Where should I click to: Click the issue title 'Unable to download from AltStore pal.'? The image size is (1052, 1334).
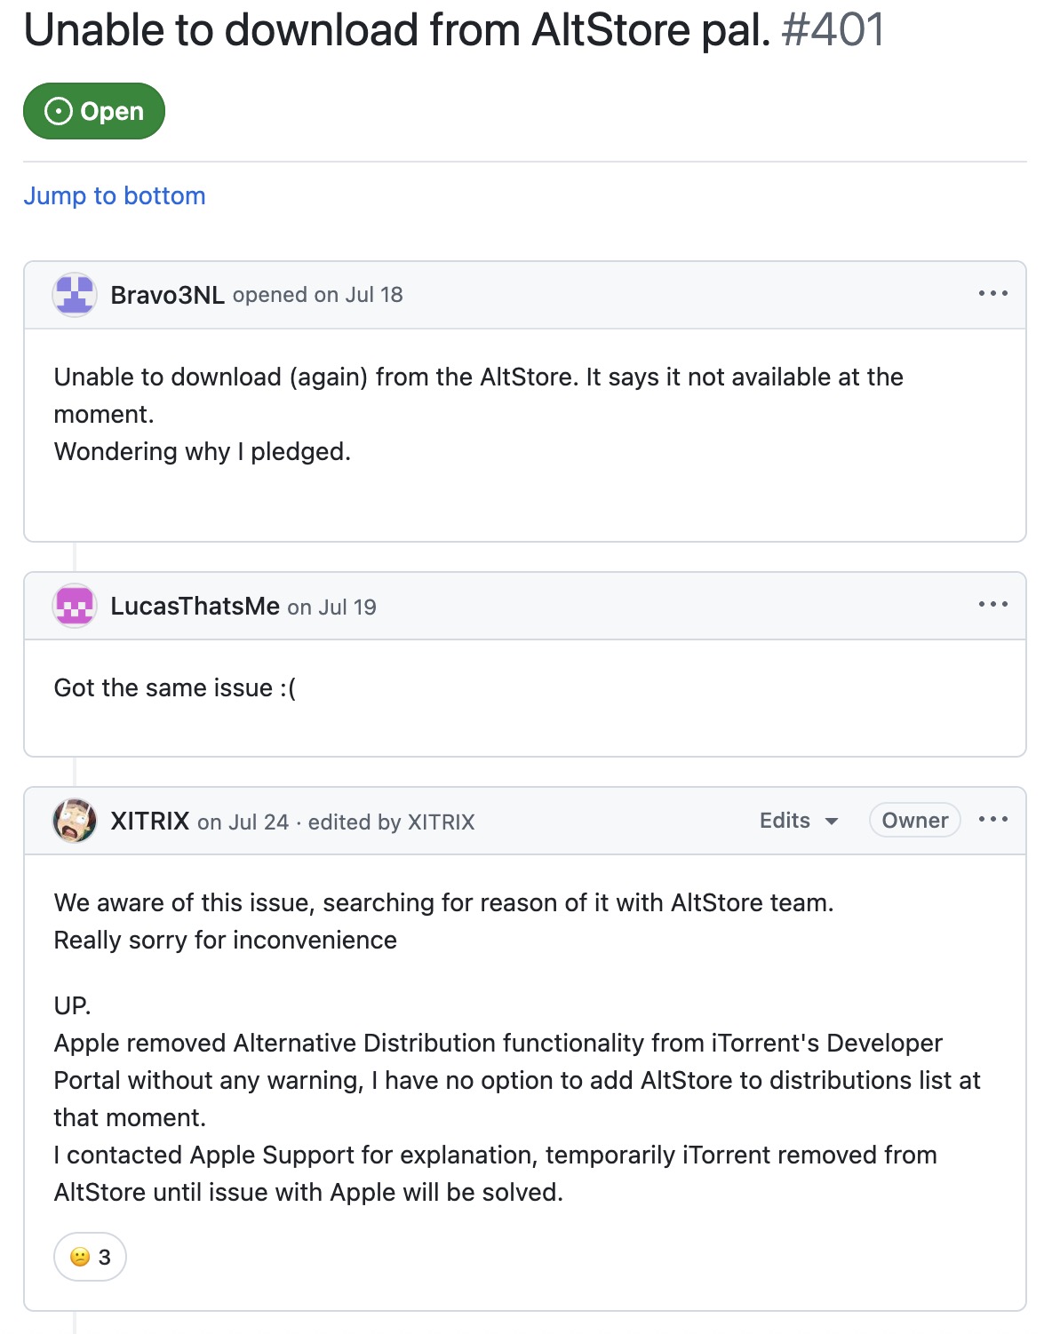tap(397, 30)
